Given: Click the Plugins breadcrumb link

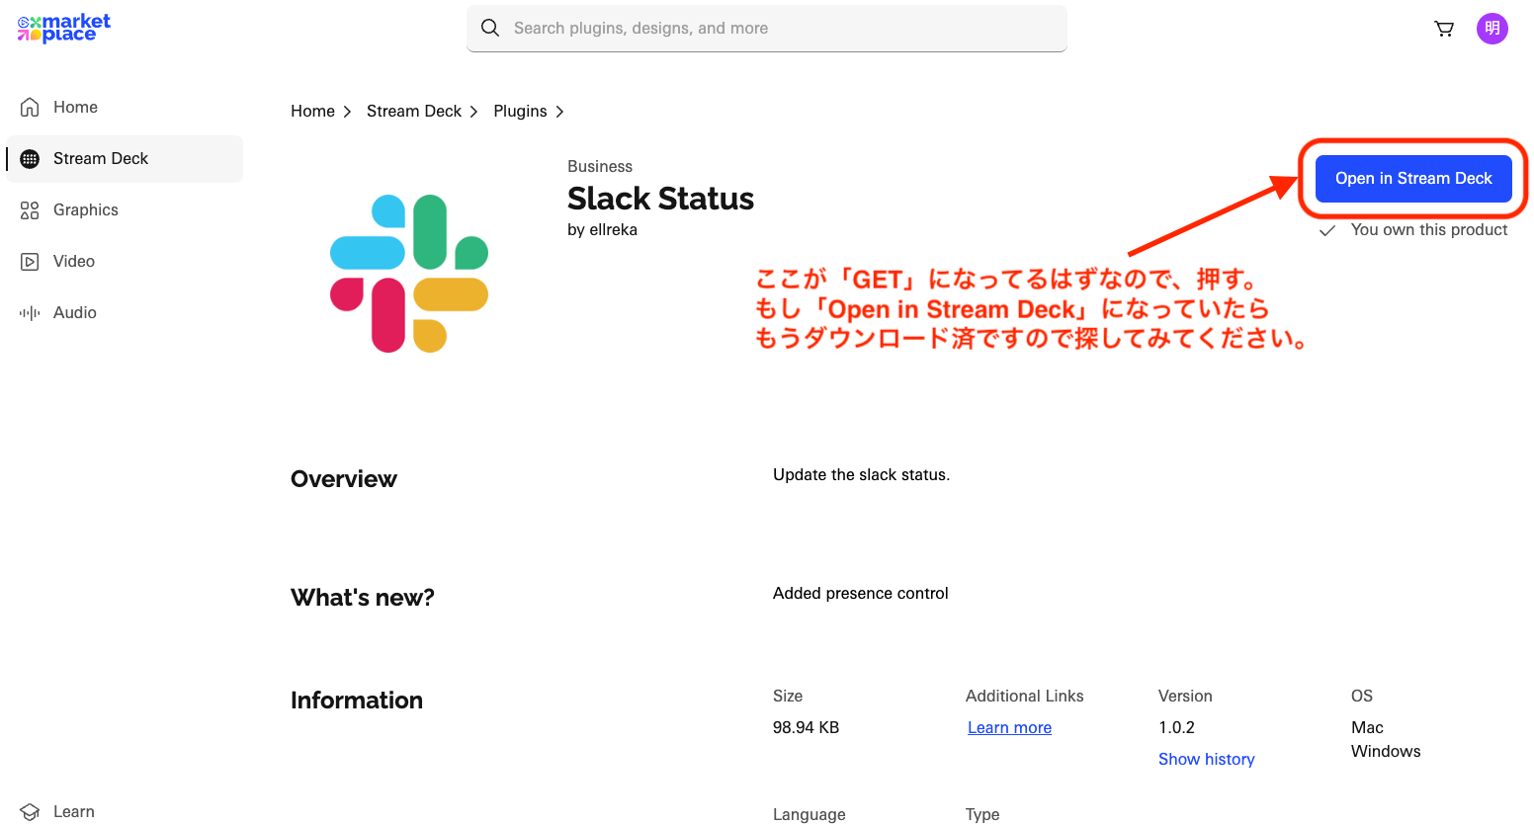Looking at the screenshot, I should pos(520,111).
